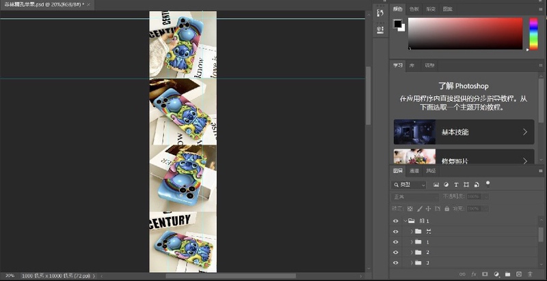The height and width of the screenshot is (281, 547).
Task: Create new group folder icon
Action: pyautogui.click(x=507, y=274)
